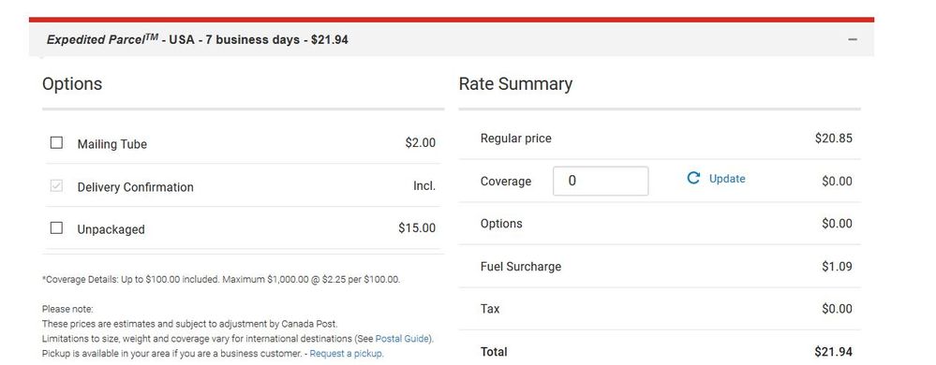Click the Delivery Confirmation label
The width and height of the screenshot is (936, 365).
click(136, 186)
